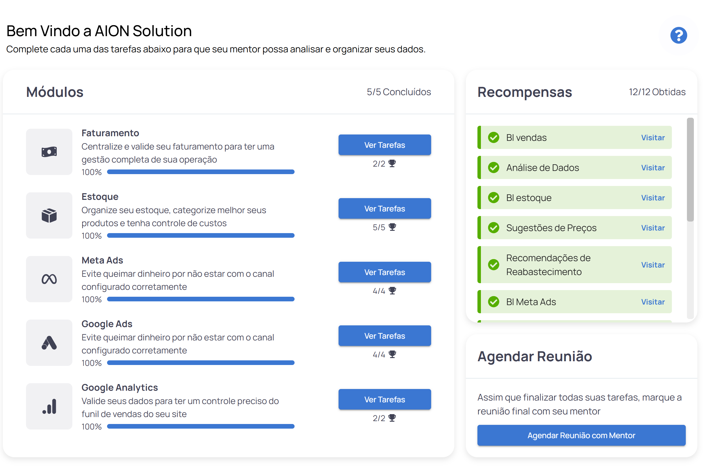
Task: Click the Estoque progress bar
Action: click(201, 235)
